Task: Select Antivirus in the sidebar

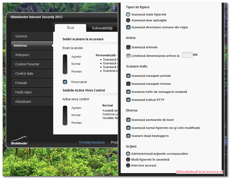Action: pyautogui.click(x=32, y=46)
